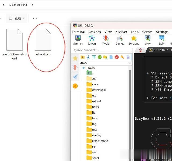Image resolution: width=172 pixels, height=161 pixels.
Task: Select the uboot.bin file in Explorer
Action: pyautogui.click(x=43, y=43)
